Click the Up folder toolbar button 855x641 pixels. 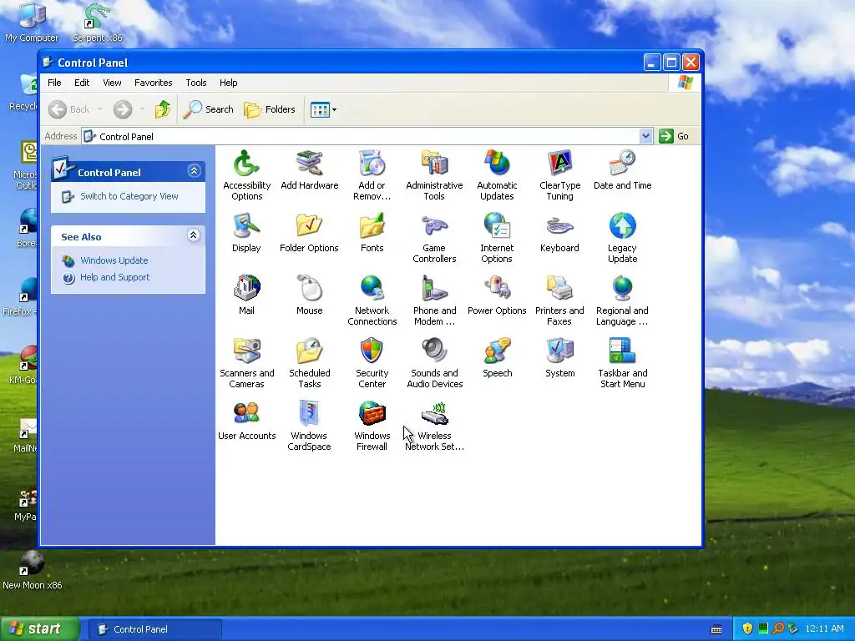pos(163,109)
